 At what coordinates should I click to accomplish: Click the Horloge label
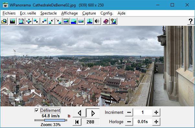[x=116, y=122]
